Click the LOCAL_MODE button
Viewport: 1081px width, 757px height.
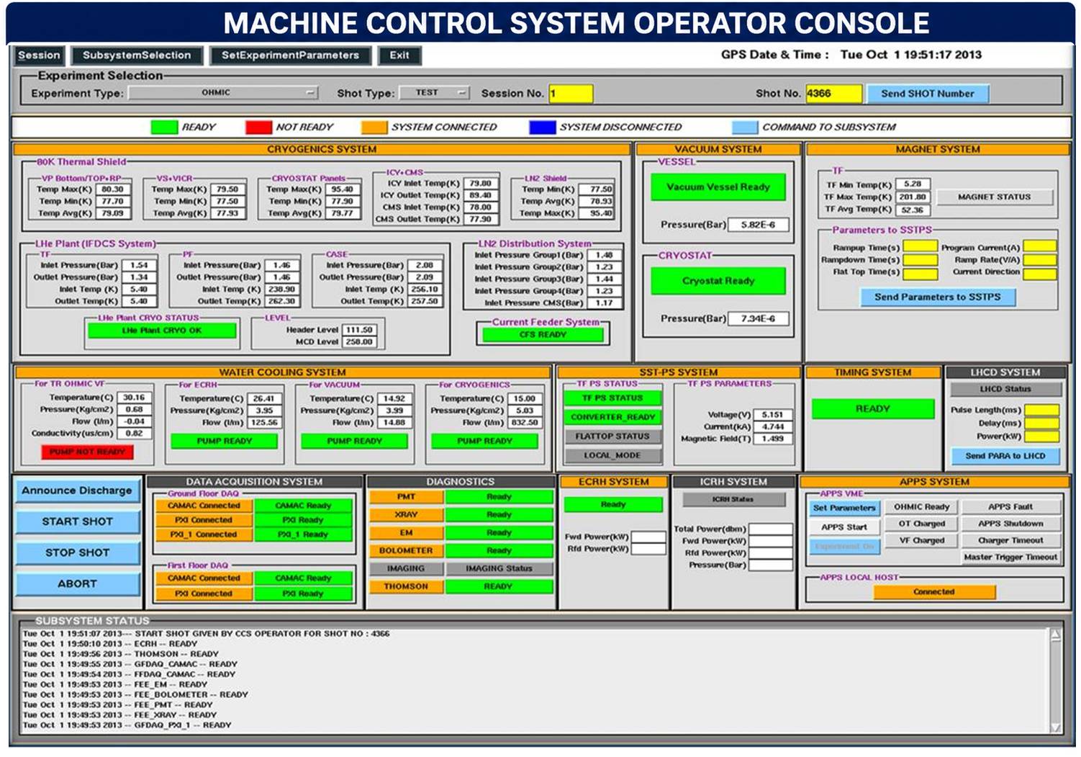(612, 455)
